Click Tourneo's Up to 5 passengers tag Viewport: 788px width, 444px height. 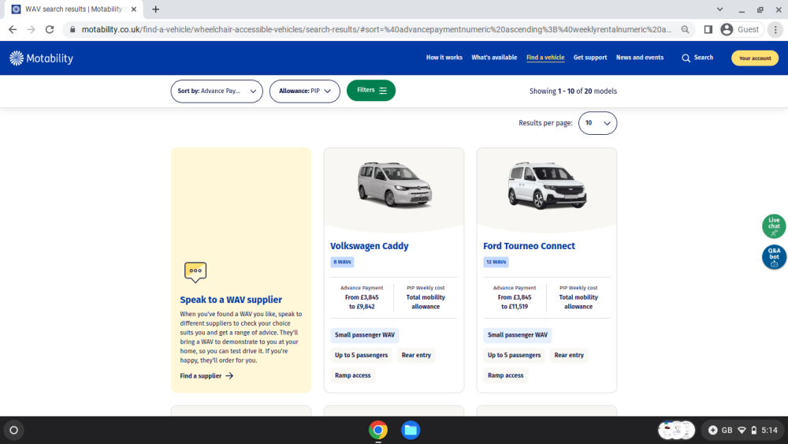514,355
